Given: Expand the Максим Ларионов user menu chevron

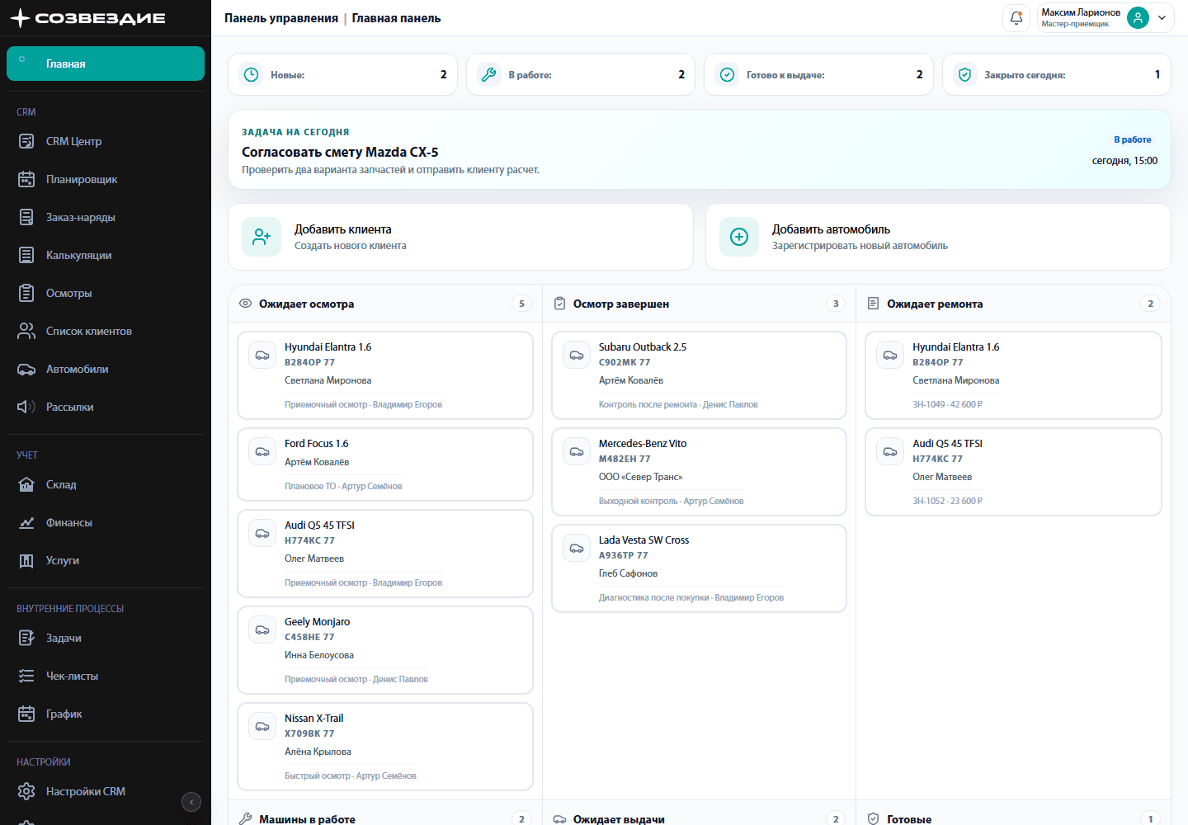Looking at the screenshot, I should [1162, 17].
